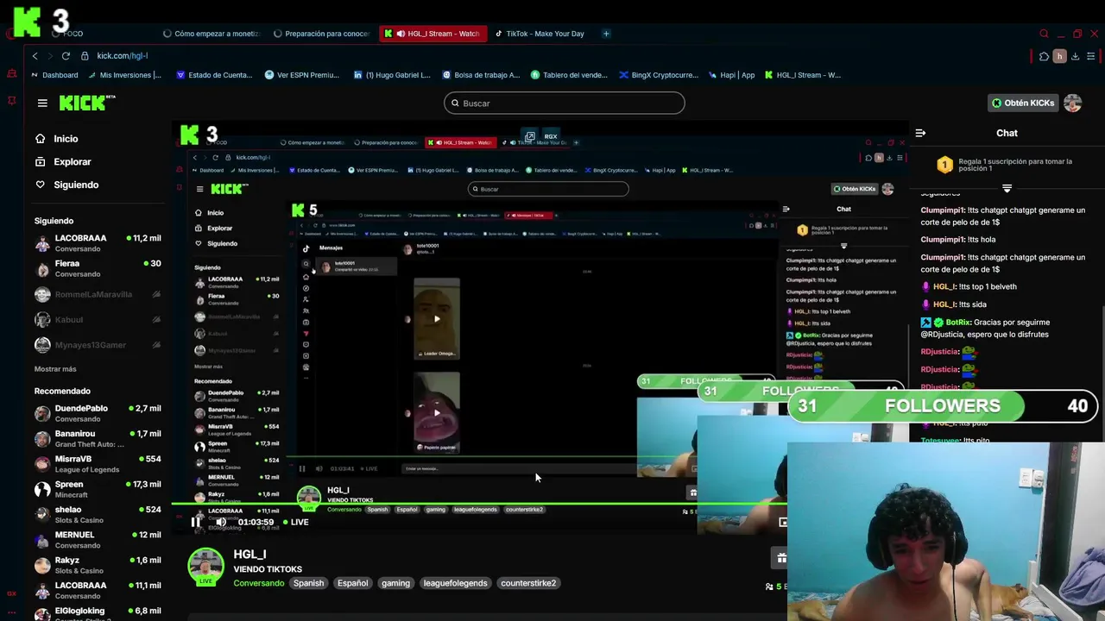This screenshot has width=1105, height=621.
Task: Click the gold position 1 badge
Action: [x=944, y=165]
